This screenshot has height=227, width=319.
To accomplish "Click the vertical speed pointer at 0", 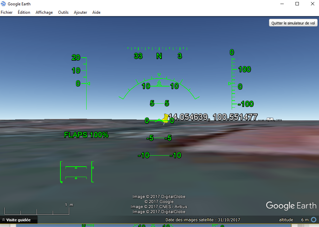I will [x=230, y=83].
